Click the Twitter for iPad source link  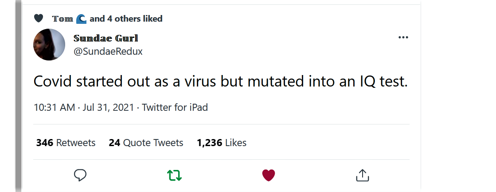point(175,107)
